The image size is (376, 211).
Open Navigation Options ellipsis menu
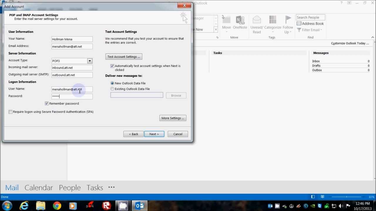(x=111, y=187)
